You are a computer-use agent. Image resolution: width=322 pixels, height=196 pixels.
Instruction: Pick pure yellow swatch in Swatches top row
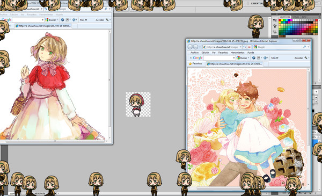282,20
